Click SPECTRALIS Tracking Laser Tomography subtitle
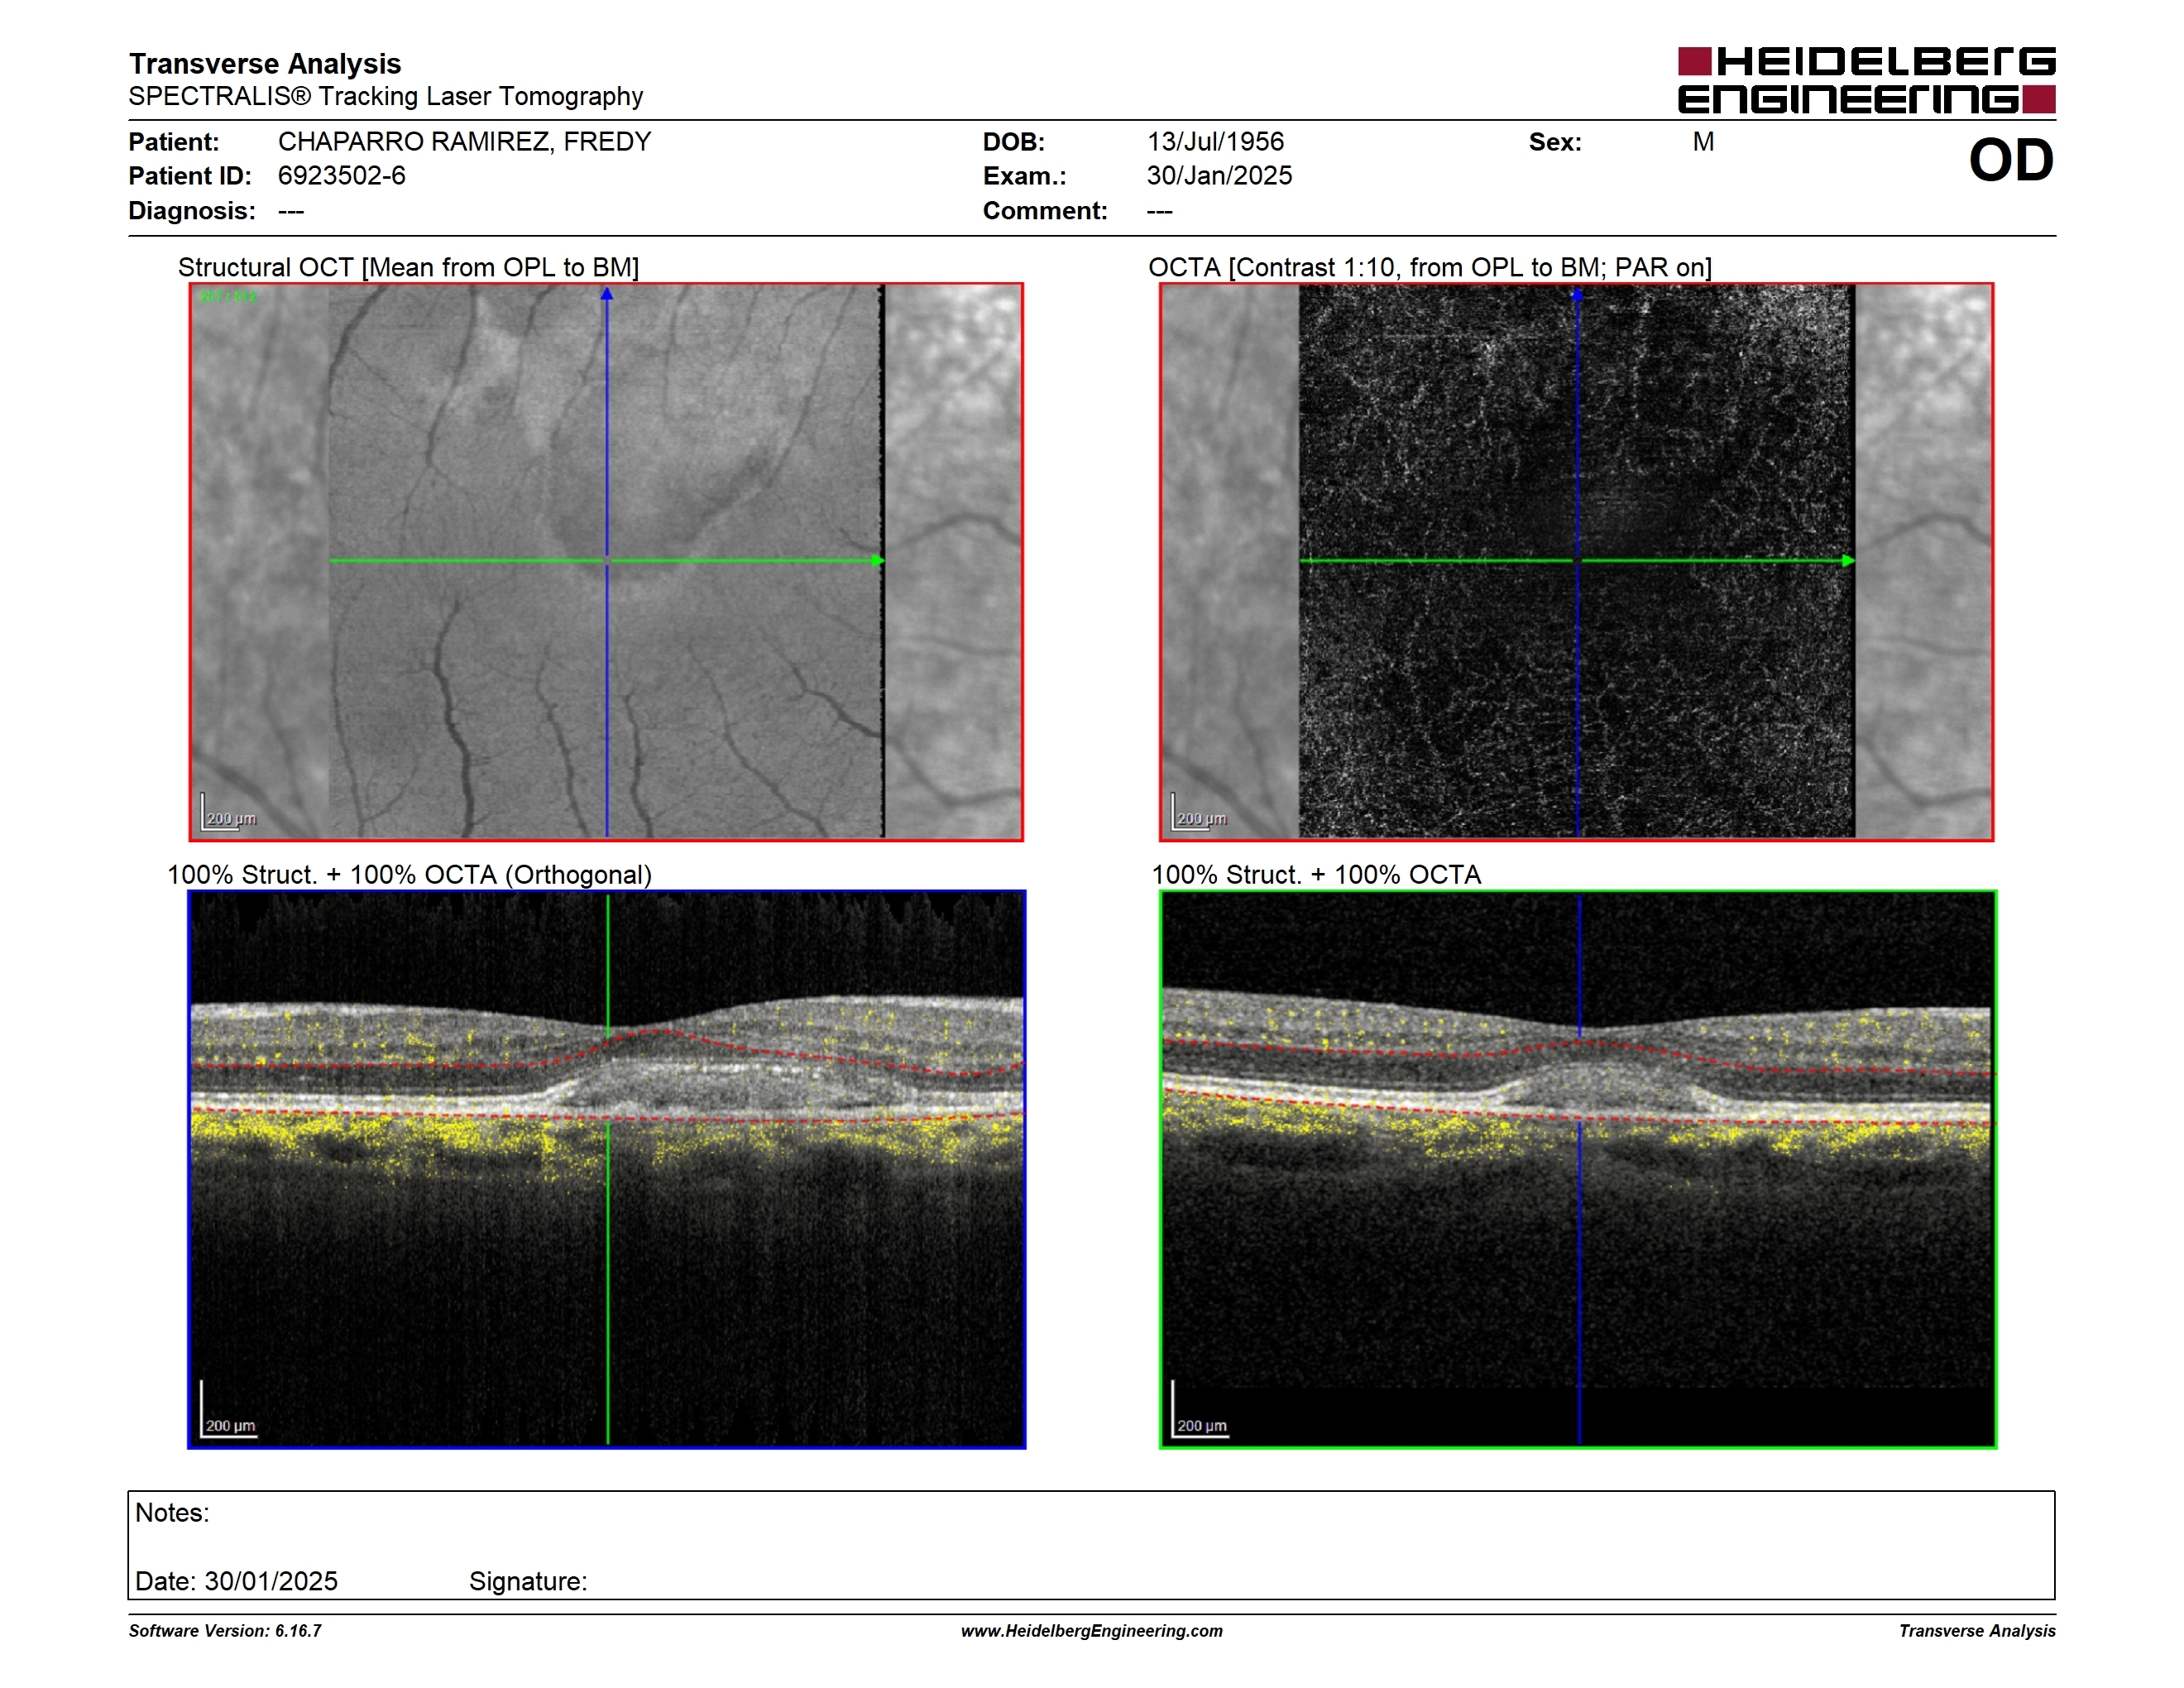This screenshot has width=2184, height=1688. pos(385,96)
